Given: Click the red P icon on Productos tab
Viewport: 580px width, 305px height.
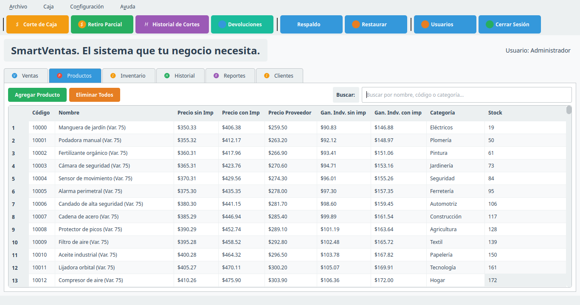Looking at the screenshot, I should 59,76.
